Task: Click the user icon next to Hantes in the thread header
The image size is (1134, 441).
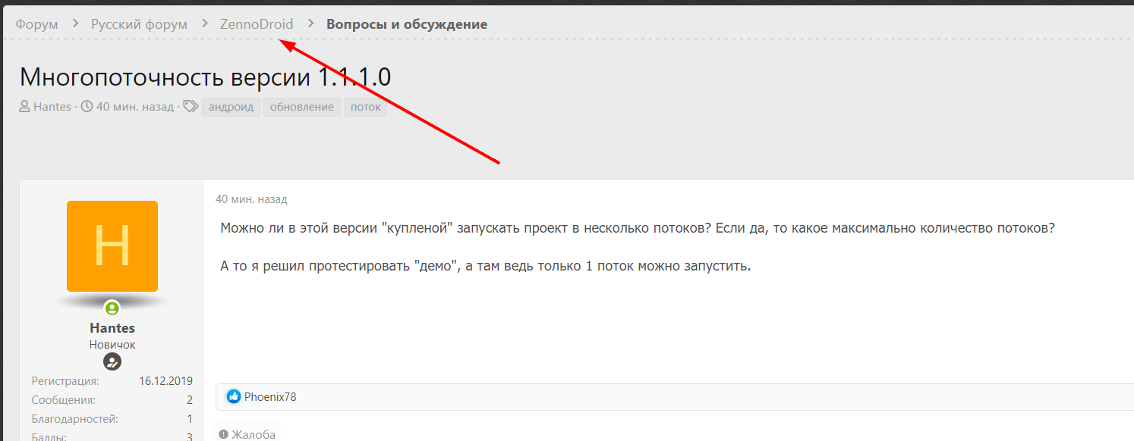Action: point(25,107)
